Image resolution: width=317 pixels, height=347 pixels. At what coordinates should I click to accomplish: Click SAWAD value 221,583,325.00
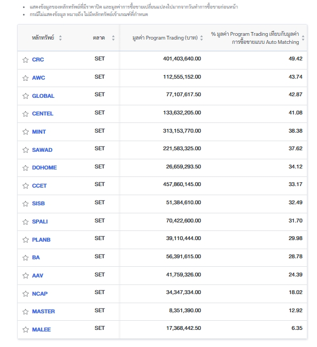pos(182,149)
